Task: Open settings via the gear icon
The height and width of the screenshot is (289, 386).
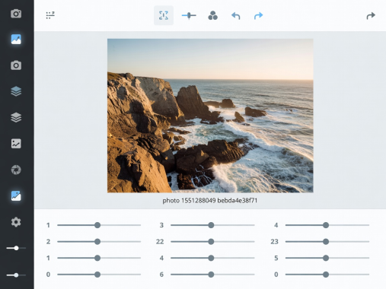Action: tap(16, 222)
